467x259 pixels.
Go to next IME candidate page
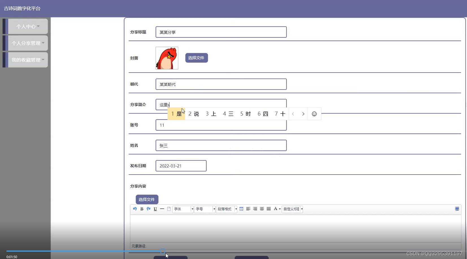(303, 114)
